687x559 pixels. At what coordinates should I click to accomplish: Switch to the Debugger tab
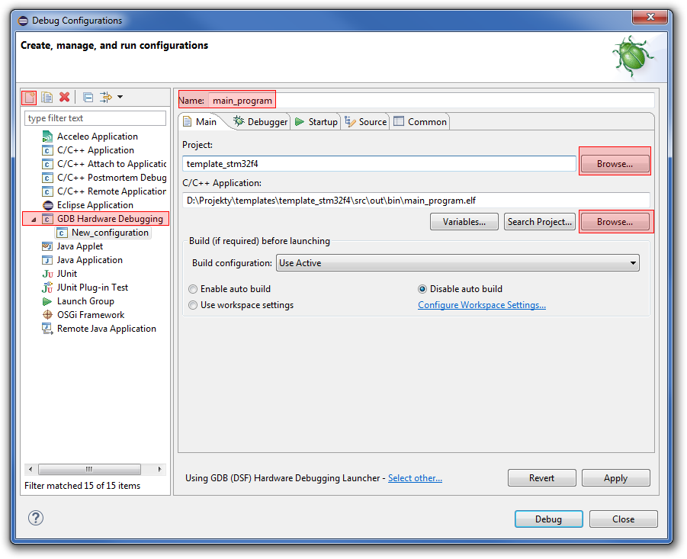click(261, 122)
